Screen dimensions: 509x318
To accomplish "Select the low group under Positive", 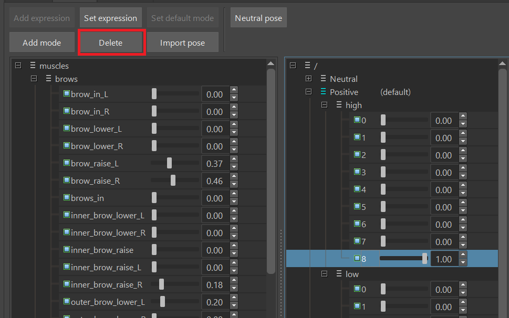I will 352,274.
